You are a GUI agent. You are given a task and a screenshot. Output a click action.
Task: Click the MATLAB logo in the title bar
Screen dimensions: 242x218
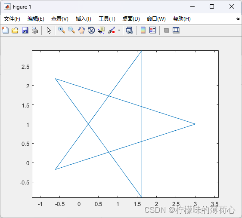click(7, 6)
